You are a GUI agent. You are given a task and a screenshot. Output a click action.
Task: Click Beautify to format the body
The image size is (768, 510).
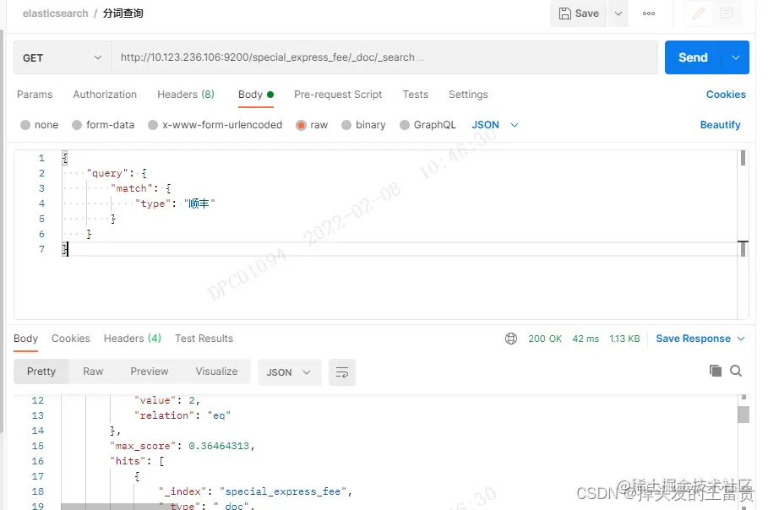(x=720, y=125)
